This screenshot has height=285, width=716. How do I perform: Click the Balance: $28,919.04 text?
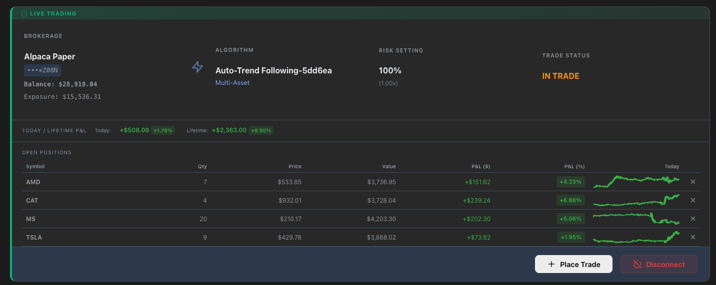click(x=60, y=84)
